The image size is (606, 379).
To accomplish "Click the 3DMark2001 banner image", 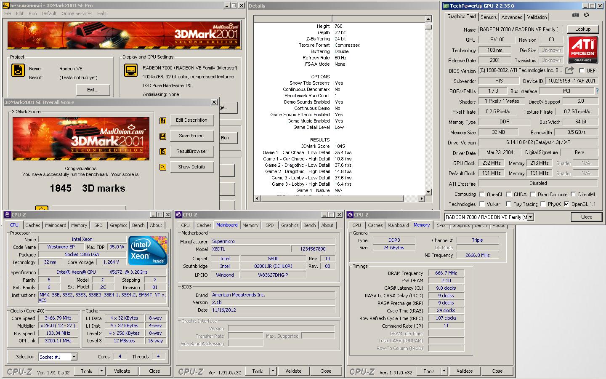I will (x=124, y=35).
